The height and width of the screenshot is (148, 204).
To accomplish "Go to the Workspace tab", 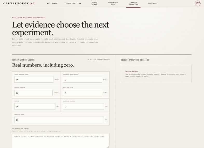I will tap(52, 3).
